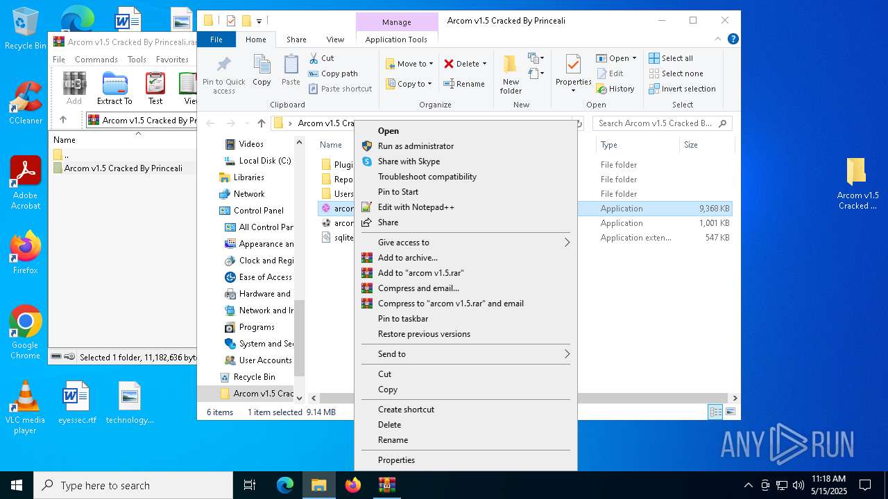Click Invert selection in ribbon
The image size is (888, 499).
(682, 89)
